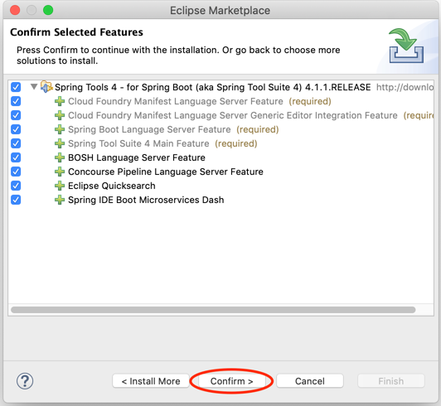Toggle the Concourse Pipeline Language Server Feature checkbox
This screenshot has height=406, width=441.
[x=16, y=172]
